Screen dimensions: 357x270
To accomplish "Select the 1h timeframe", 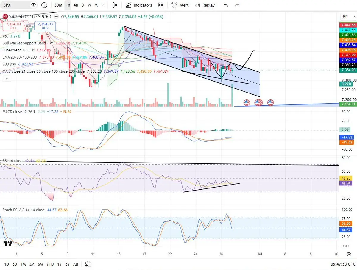I will [x=68, y=5].
